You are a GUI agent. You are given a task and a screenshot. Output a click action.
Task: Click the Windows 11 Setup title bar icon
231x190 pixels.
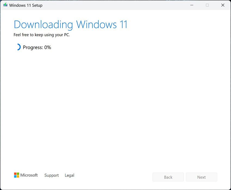pyautogui.click(x=5, y=5)
